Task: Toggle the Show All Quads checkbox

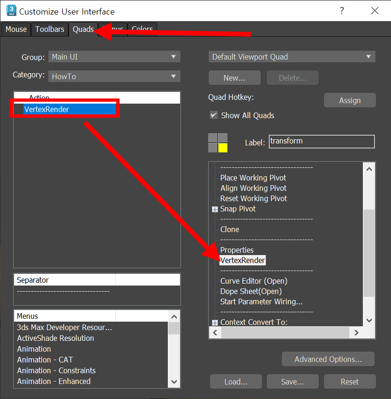Action: [x=213, y=115]
